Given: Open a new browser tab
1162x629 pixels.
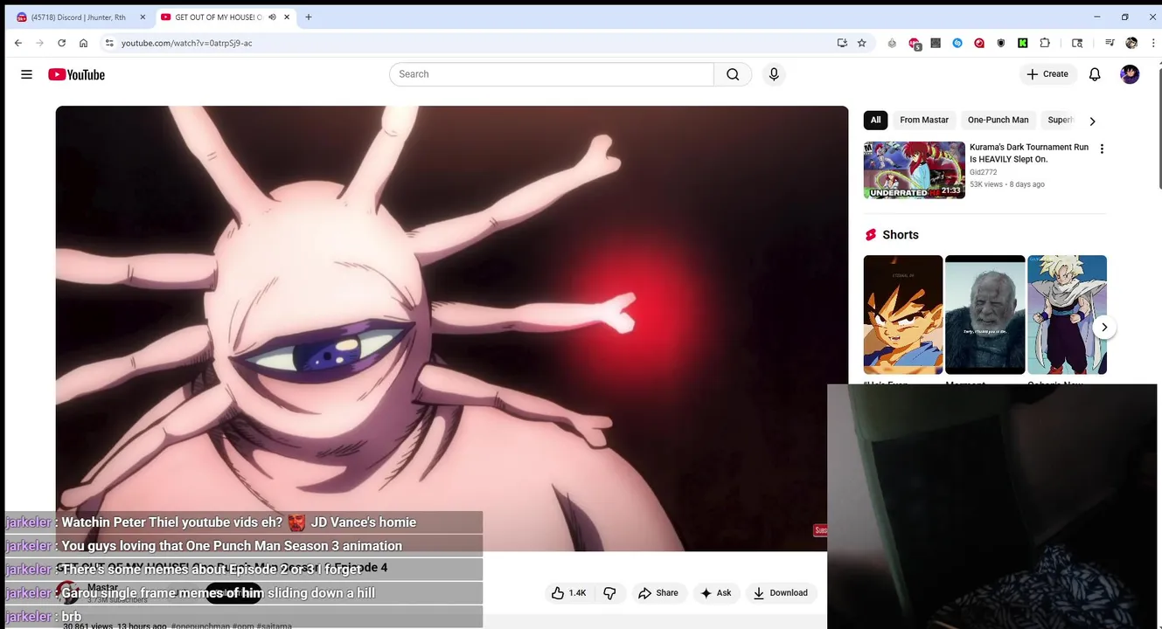Looking at the screenshot, I should click(x=308, y=17).
